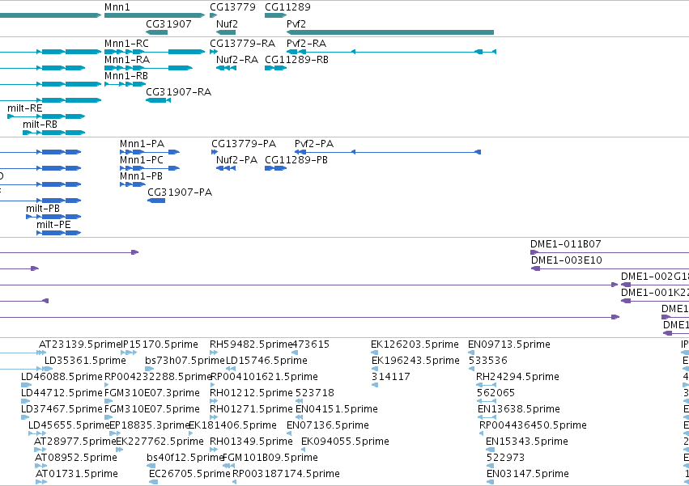Select the milt-RE transcript
This screenshot has height=486, width=689.
tap(46, 116)
